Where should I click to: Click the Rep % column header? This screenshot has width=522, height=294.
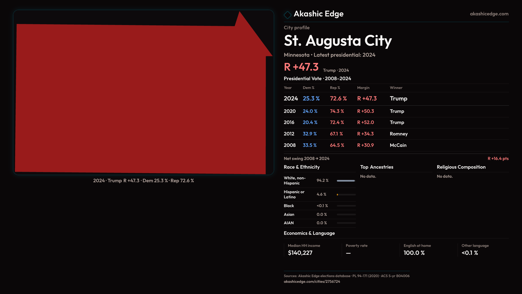click(x=335, y=88)
